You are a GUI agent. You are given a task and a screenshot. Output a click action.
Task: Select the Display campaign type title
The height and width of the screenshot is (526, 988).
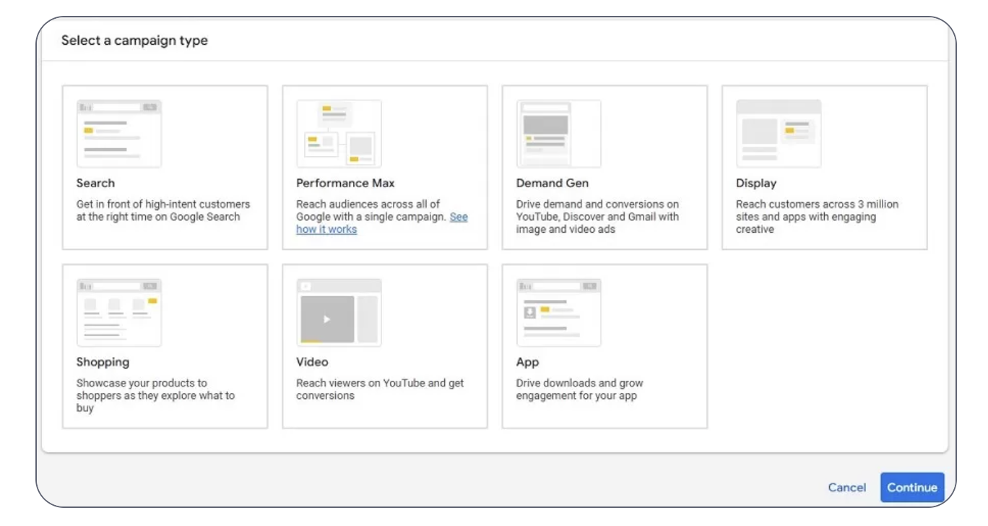click(x=756, y=184)
